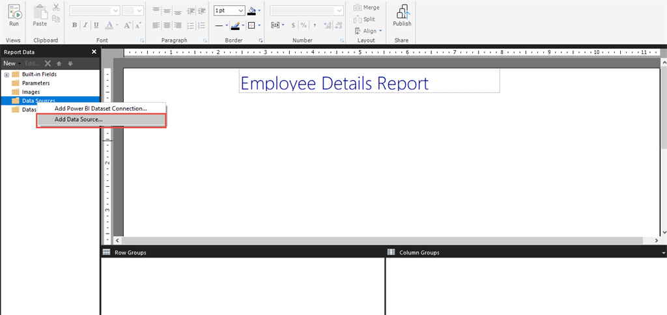667x315 pixels.
Task: Click the Cut scissors icon
Action: (x=56, y=7)
